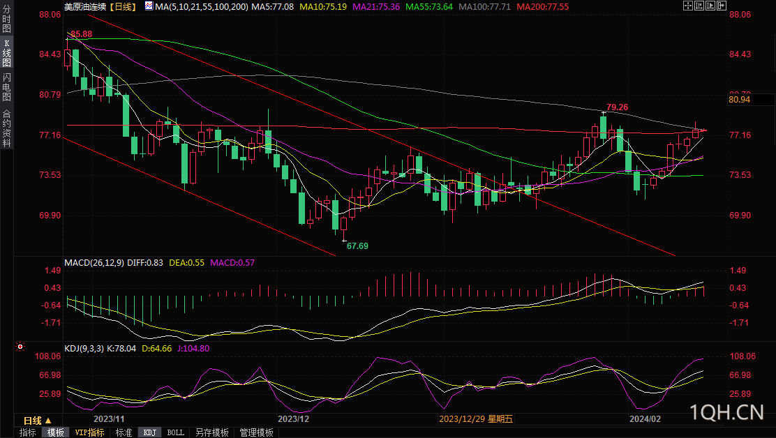Choose the KDJ template
This screenshot has height=438, width=776.
[x=150, y=432]
